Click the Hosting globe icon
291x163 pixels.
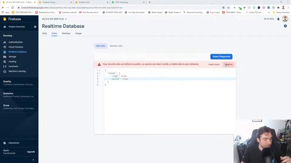pos(5,62)
